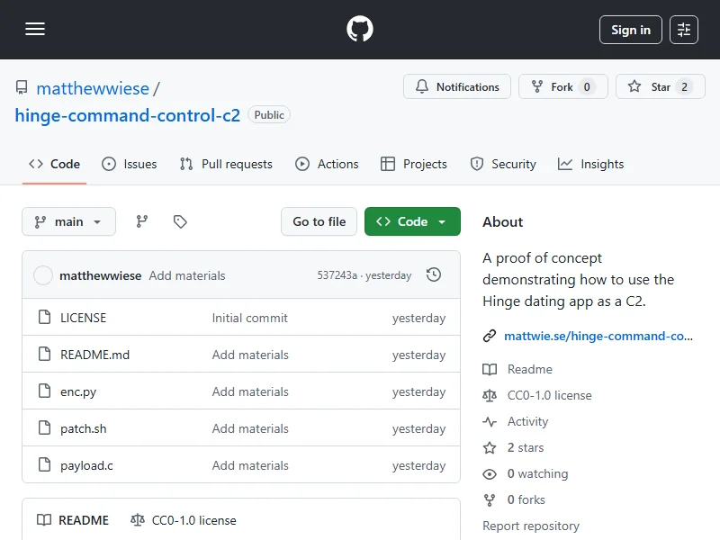Open commit history clock icon
The image size is (720, 540).
pyautogui.click(x=434, y=275)
